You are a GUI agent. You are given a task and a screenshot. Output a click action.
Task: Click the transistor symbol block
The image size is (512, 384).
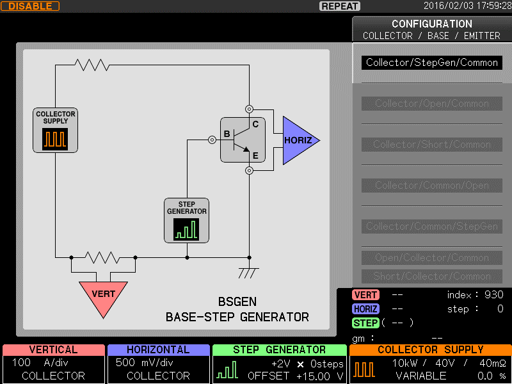[243, 140]
